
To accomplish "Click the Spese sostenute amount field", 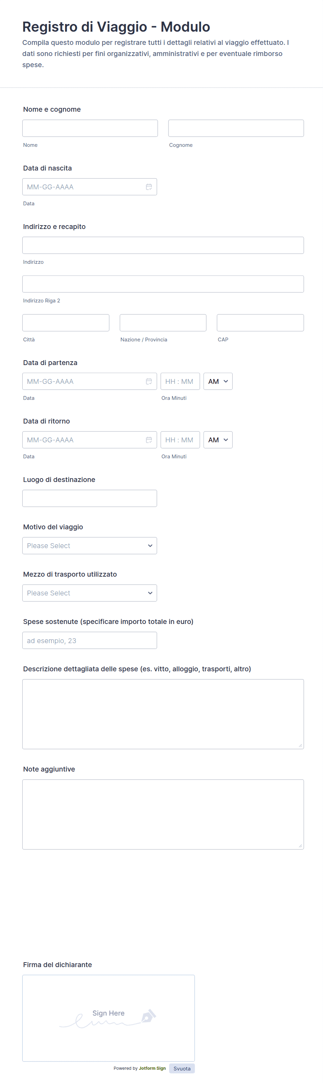I will 89,640.
